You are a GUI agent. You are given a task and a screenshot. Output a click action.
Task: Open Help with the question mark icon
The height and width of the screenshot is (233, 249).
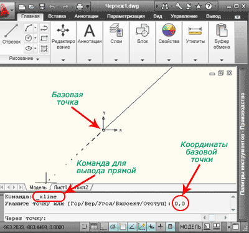point(209,6)
